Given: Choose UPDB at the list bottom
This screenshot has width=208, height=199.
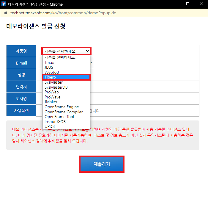Looking at the screenshot, I should click(66, 126).
